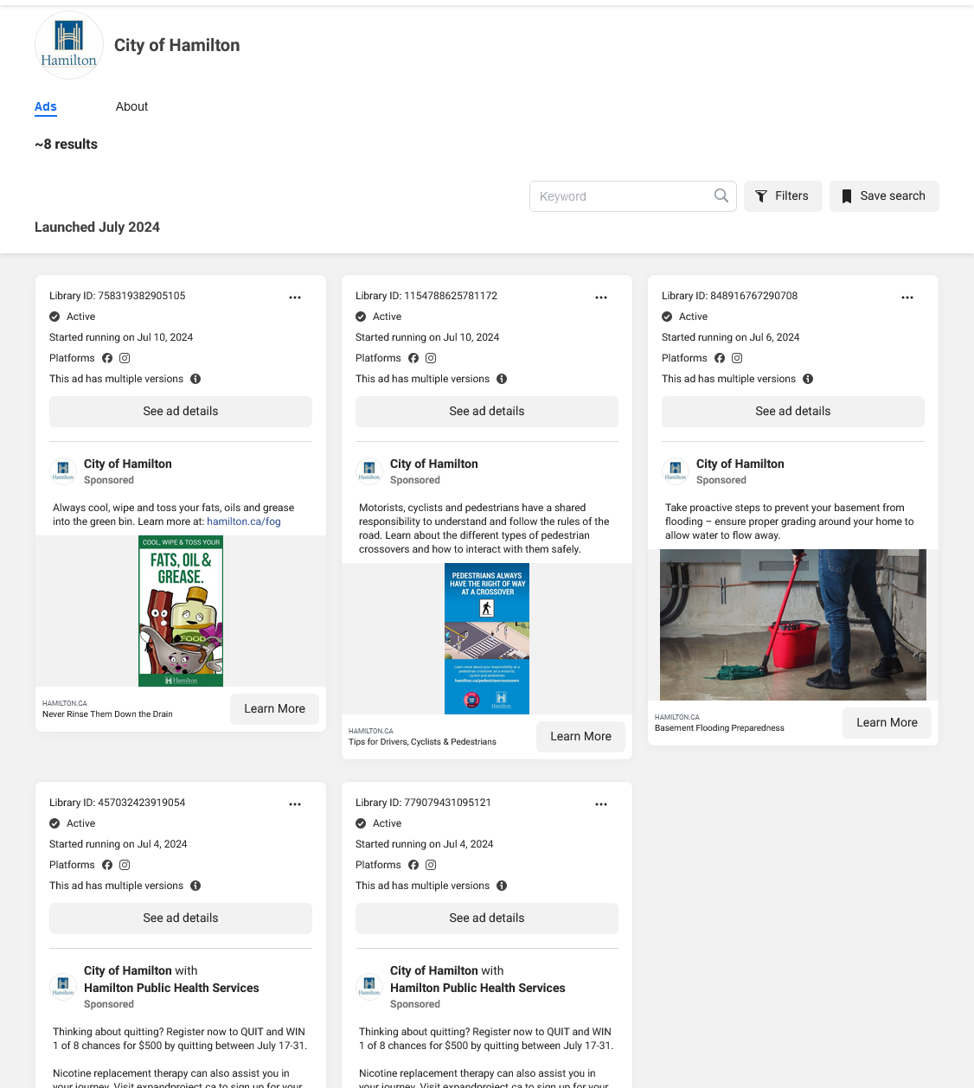The height and width of the screenshot is (1088, 974).
Task: Open options menu for ad 779079431095121
Action: coord(601,804)
